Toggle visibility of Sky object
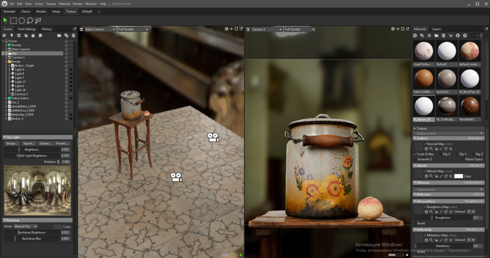490x258 pixels. coord(71,54)
